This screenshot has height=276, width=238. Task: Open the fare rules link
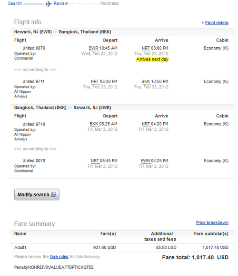(59, 256)
